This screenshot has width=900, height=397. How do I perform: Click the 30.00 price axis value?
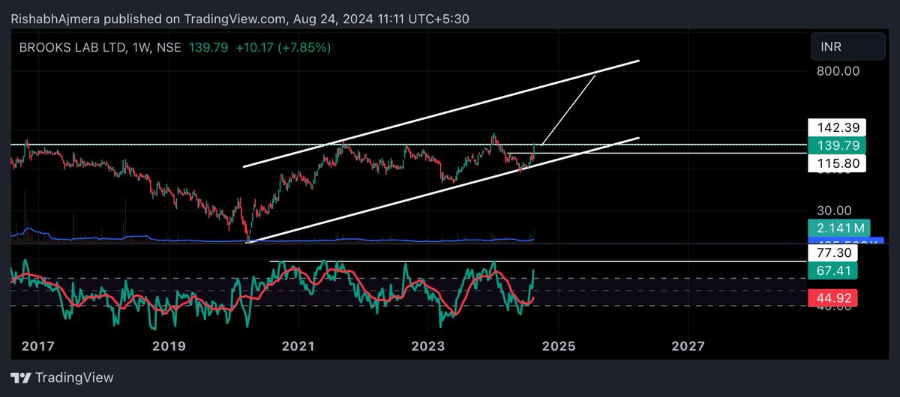coord(834,210)
